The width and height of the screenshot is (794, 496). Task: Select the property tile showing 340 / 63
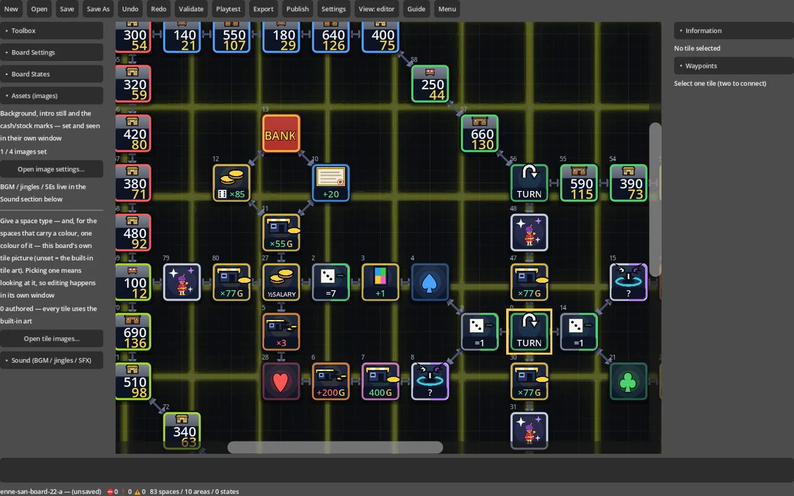point(182,431)
